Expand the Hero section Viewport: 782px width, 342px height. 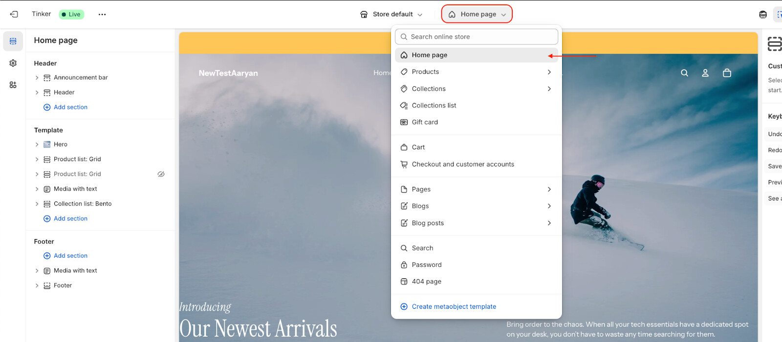tap(37, 144)
